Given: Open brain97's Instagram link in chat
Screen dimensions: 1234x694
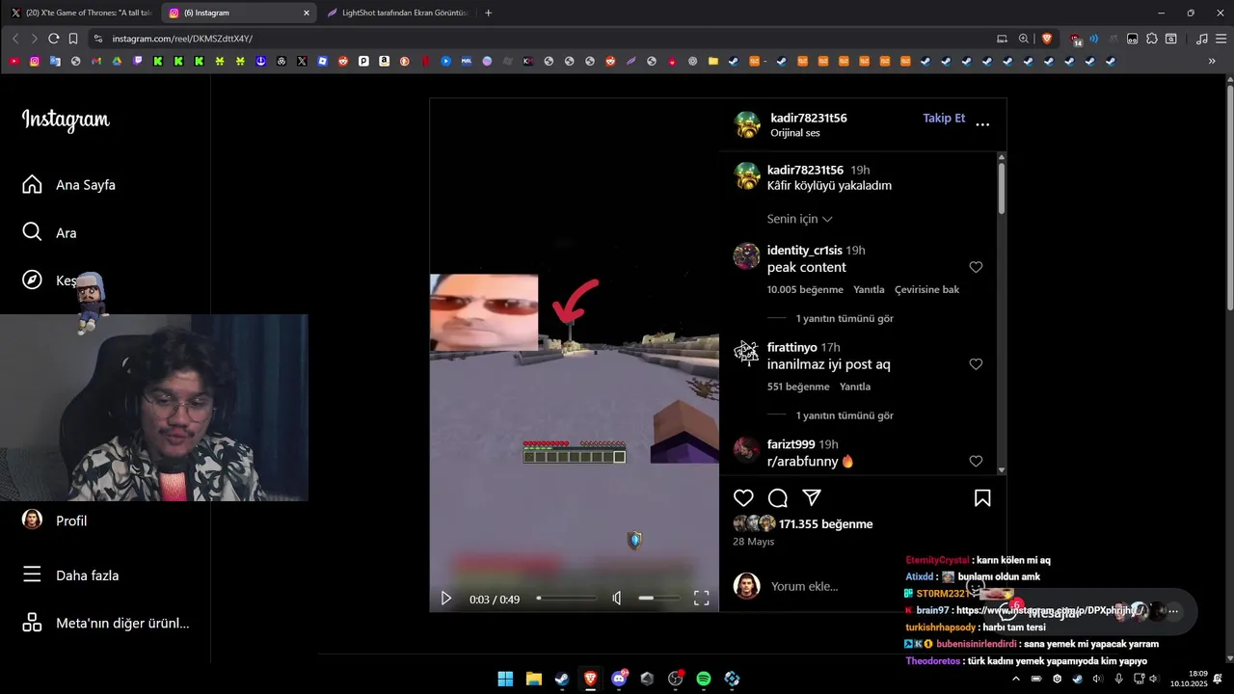Looking at the screenshot, I should coord(1052,610).
